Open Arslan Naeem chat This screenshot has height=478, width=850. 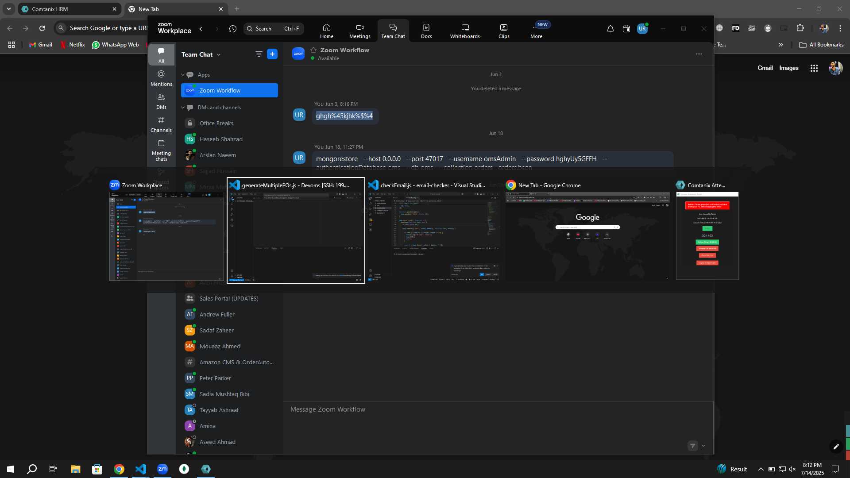click(x=229, y=155)
